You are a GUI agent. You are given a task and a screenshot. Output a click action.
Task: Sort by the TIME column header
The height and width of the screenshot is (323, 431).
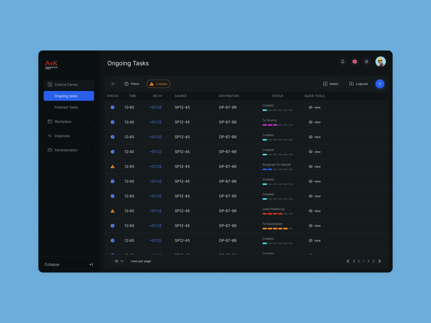(132, 96)
